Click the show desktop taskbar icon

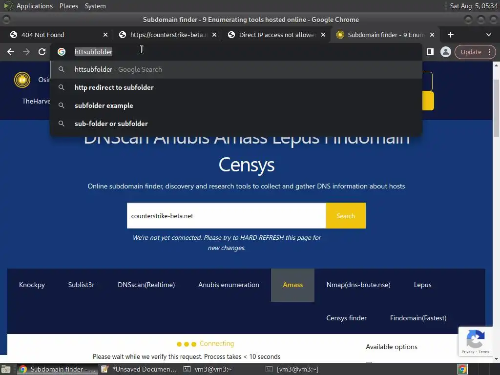coord(6,369)
